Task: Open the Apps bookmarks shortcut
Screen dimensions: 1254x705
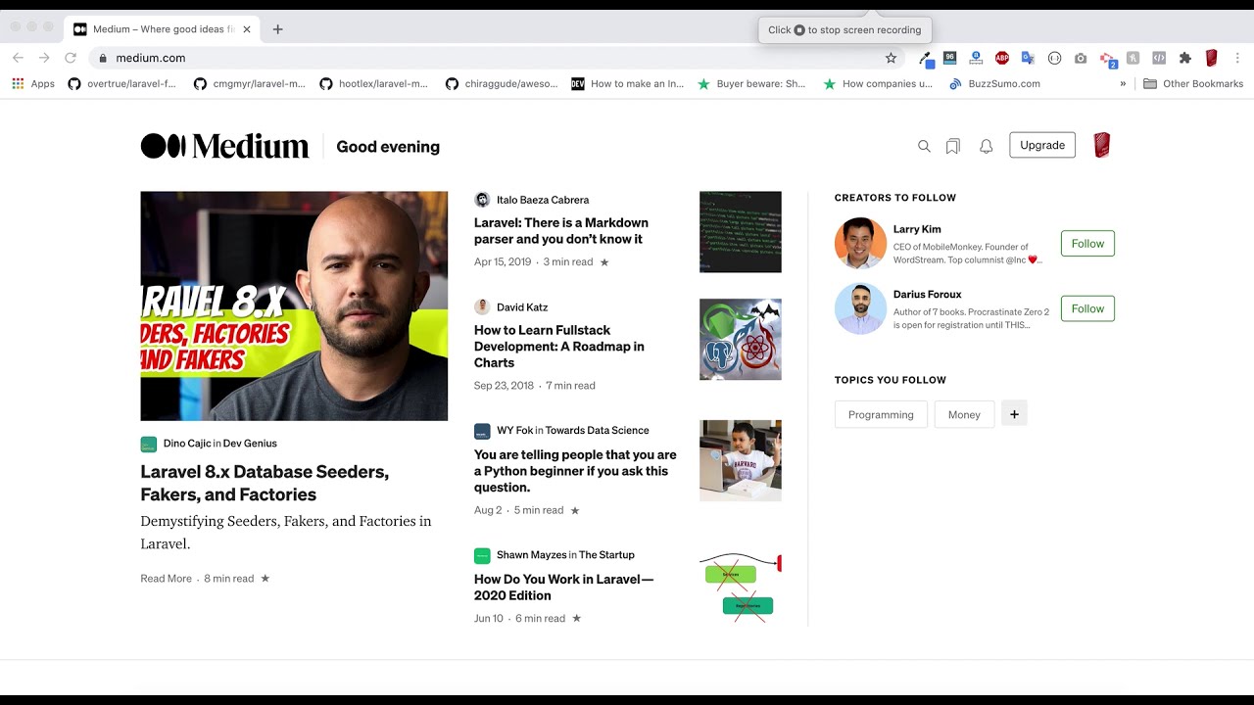Action: (x=33, y=84)
